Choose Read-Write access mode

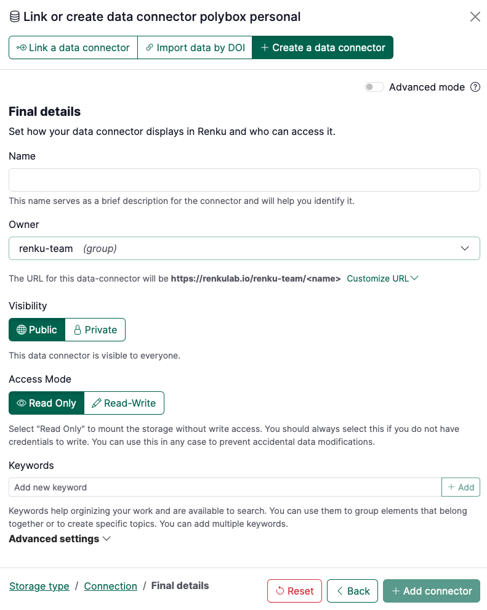click(124, 403)
